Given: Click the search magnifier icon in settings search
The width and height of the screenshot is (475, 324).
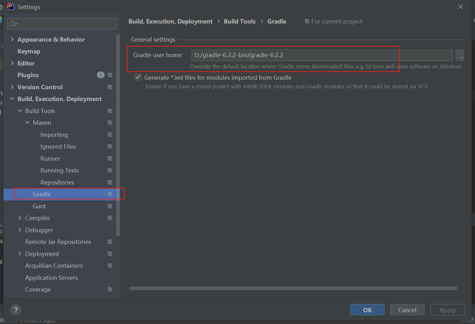Looking at the screenshot, I should coord(13,24).
